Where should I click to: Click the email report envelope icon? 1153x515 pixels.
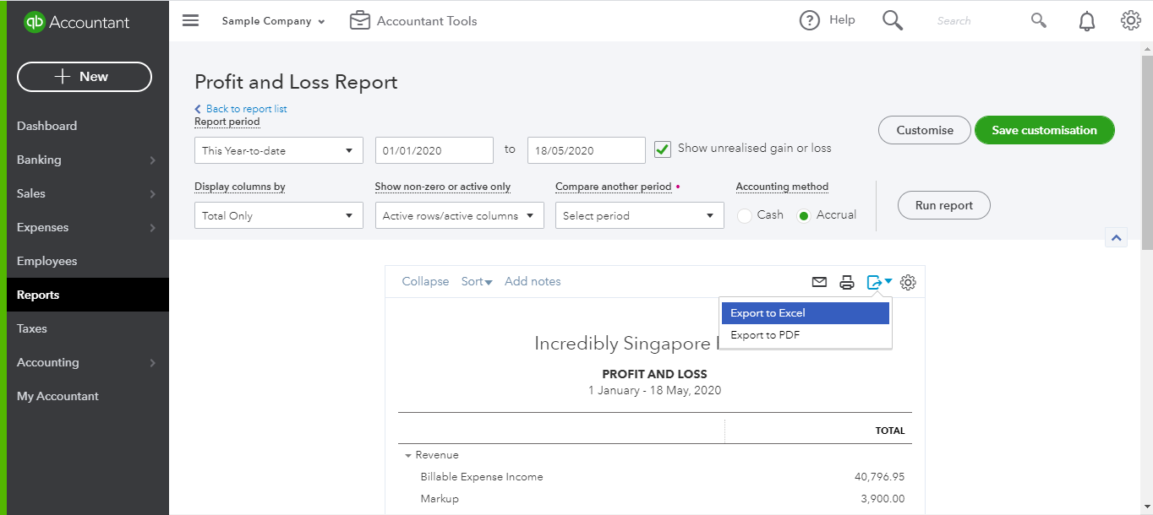click(x=819, y=282)
